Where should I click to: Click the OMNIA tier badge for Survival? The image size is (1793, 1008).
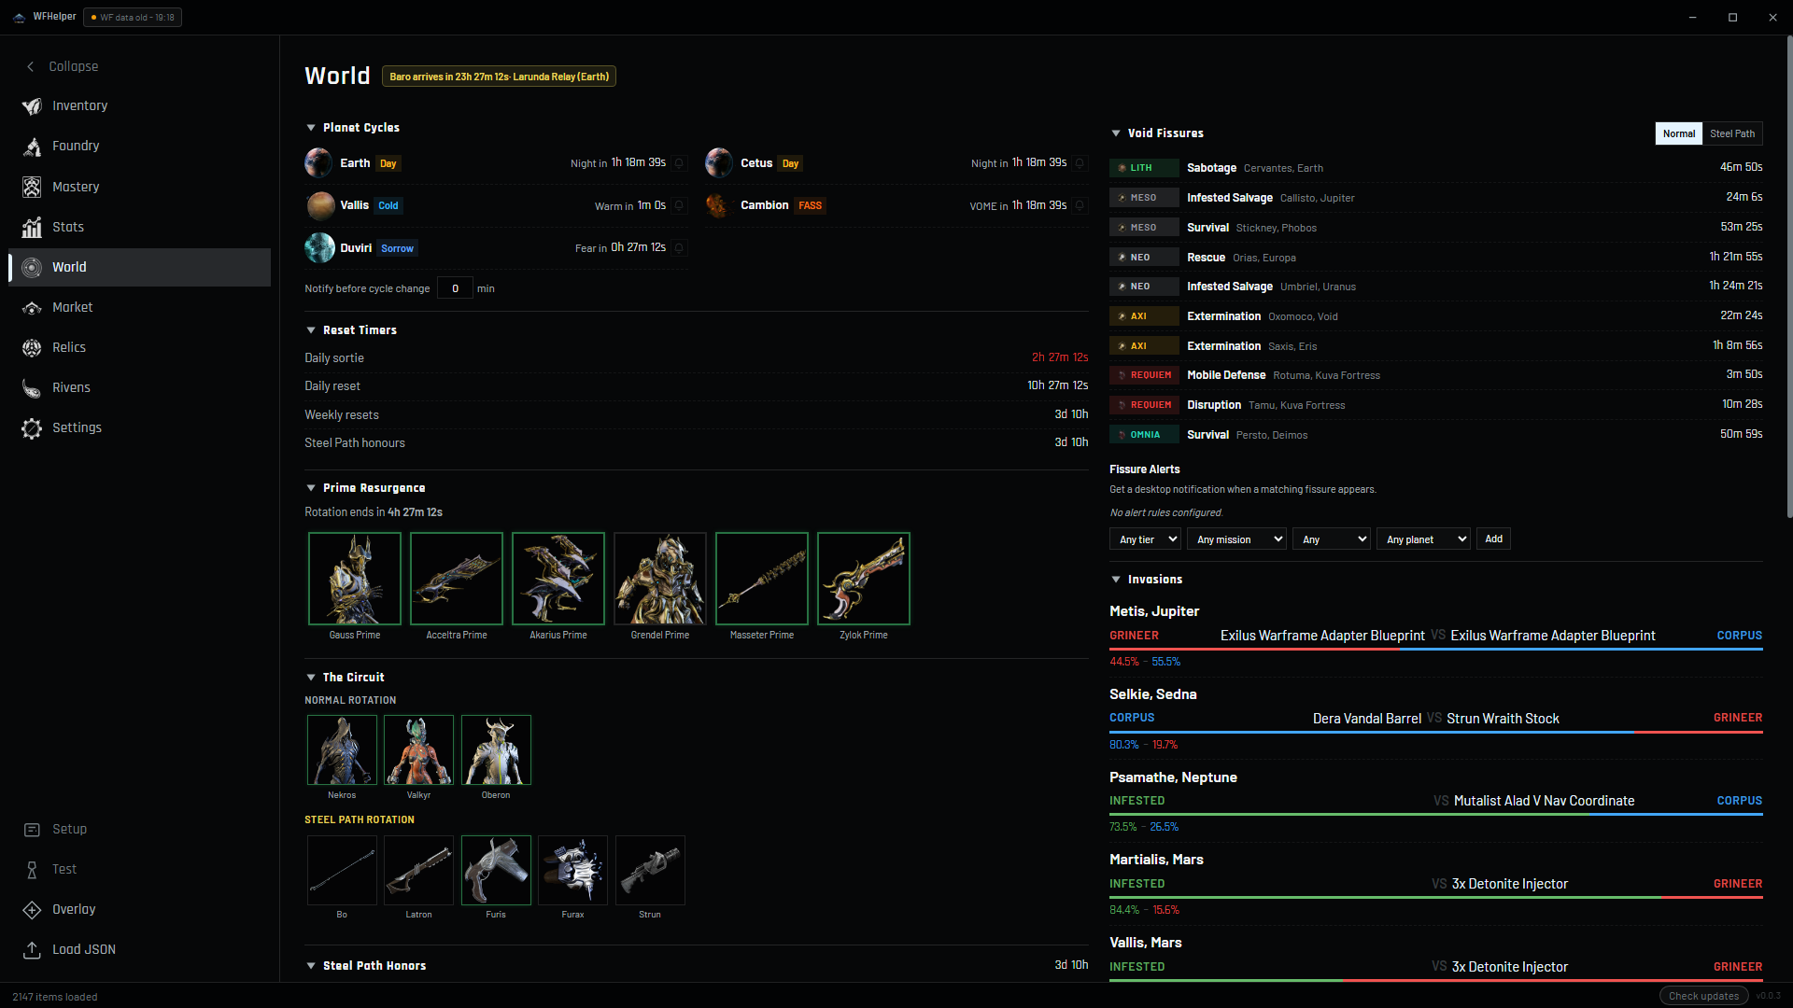[1144, 435]
